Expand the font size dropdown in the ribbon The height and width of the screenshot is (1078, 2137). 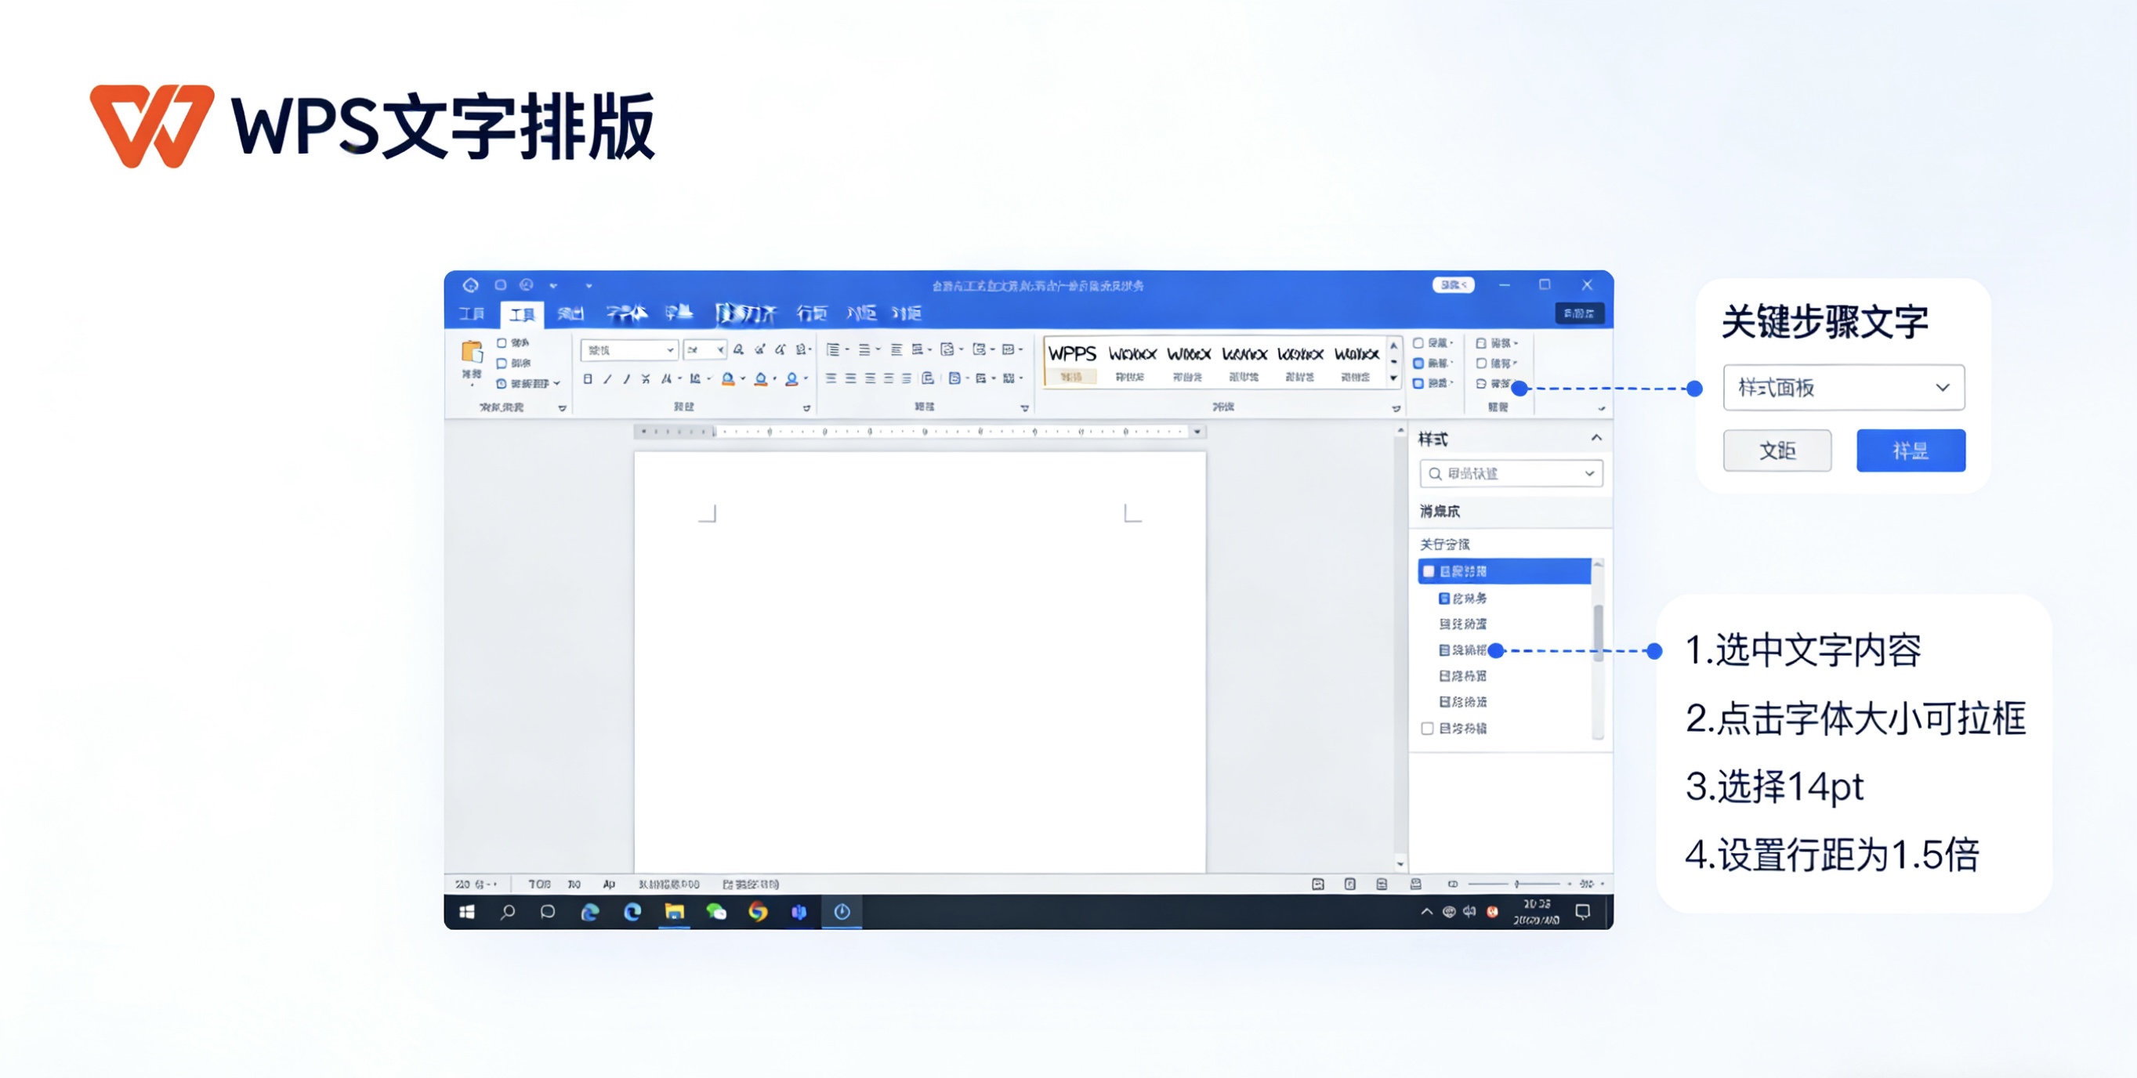[721, 349]
